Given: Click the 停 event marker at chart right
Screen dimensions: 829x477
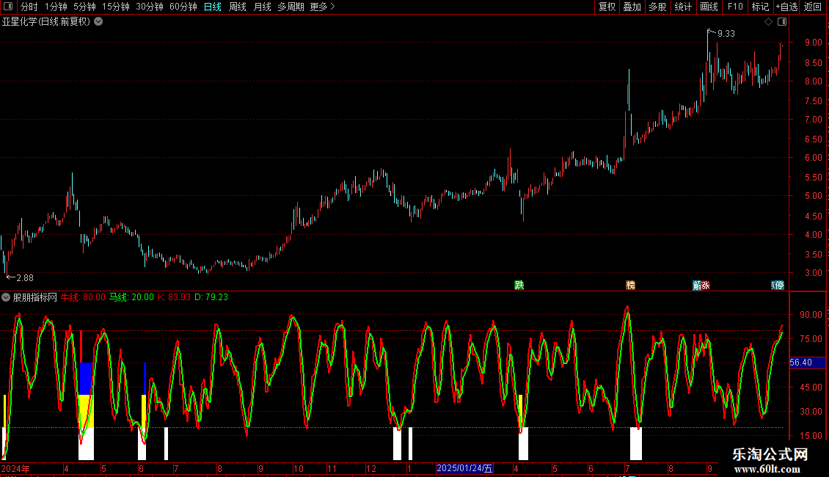Looking at the screenshot, I should point(779,285).
